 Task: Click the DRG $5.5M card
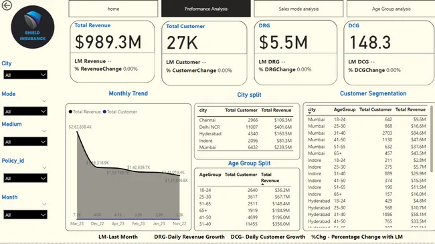click(295, 53)
